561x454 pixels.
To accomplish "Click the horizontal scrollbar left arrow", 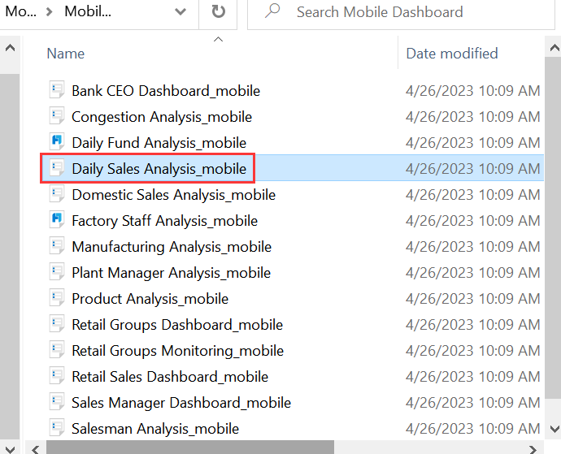I will (36, 448).
